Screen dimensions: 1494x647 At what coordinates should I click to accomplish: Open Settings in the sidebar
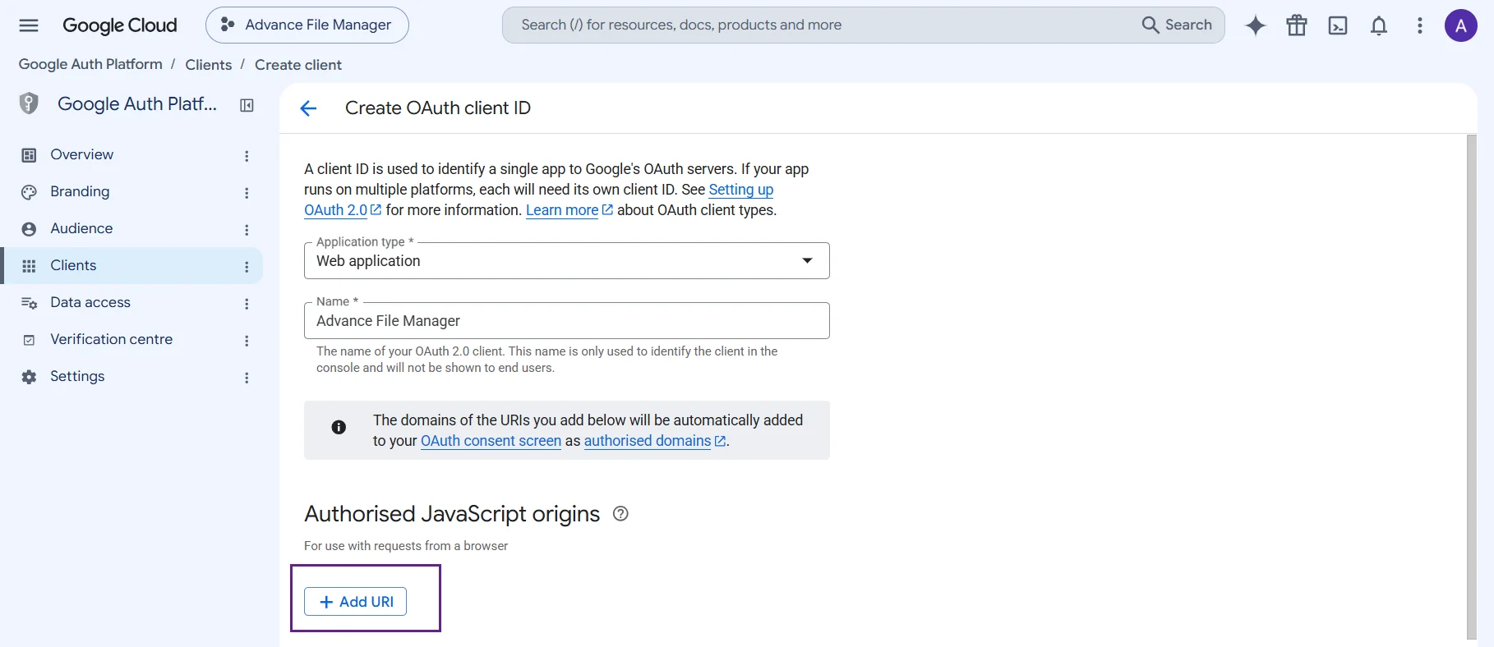pyautogui.click(x=131, y=377)
